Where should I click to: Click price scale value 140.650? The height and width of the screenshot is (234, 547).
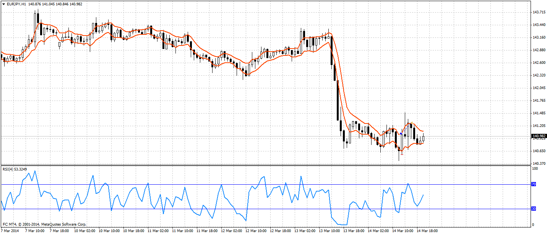(539, 151)
